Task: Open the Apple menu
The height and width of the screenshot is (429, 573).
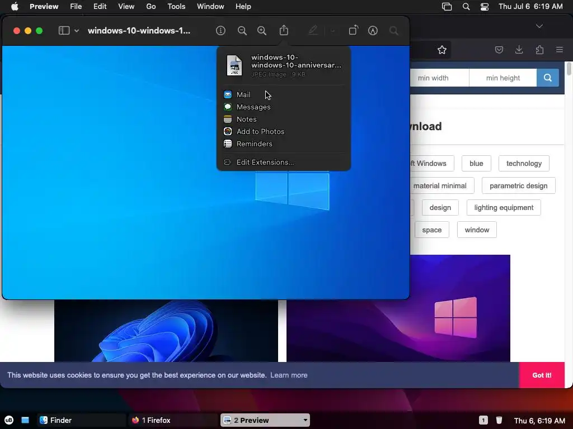Action: (x=15, y=6)
